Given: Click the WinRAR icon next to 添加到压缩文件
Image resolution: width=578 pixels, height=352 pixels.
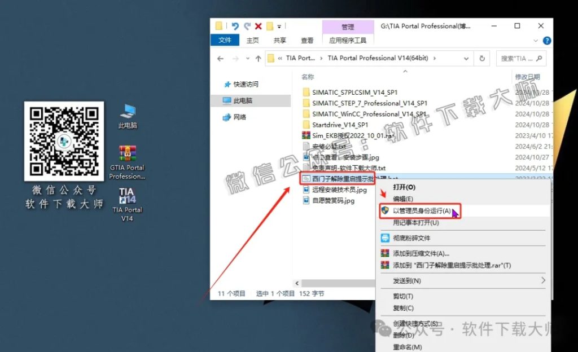Looking at the screenshot, I should (385, 253).
